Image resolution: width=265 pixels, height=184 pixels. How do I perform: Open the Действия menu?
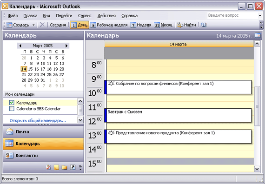pyautogui.click(x=106, y=16)
